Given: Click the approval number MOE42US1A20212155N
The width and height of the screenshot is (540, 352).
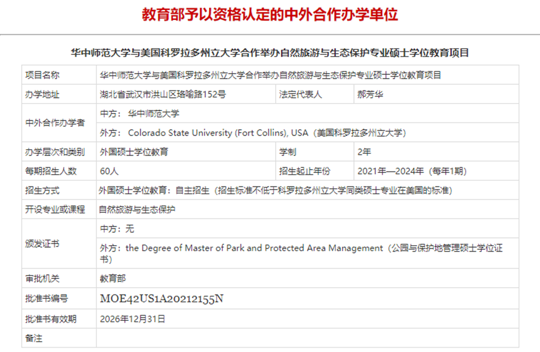Looking at the screenshot, I should pyautogui.click(x=162, y=298).
